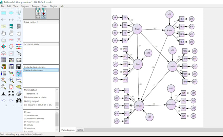
Task: Open specification search binoculars icon
Action: click(19, 100)
